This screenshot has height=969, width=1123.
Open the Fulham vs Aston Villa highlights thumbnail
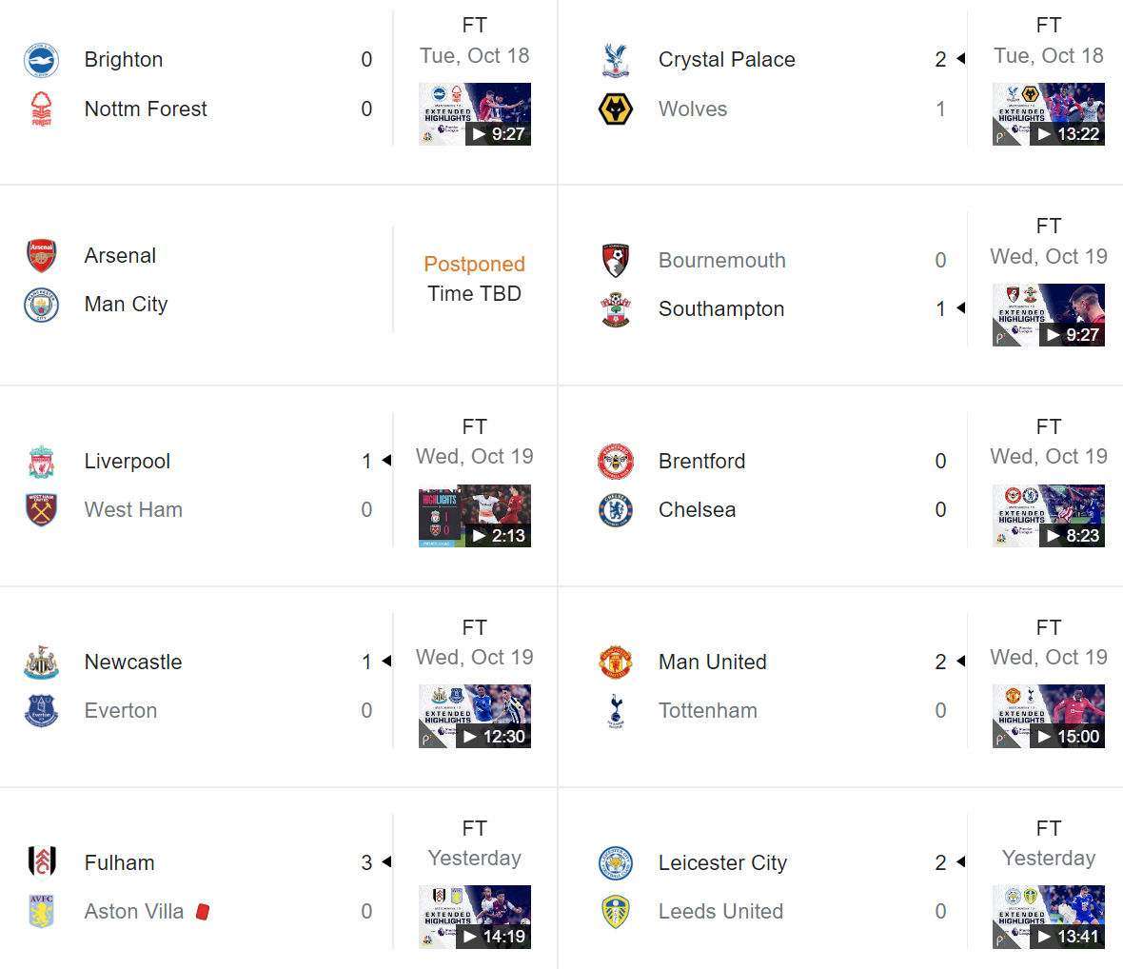click(x=475, y=917)
